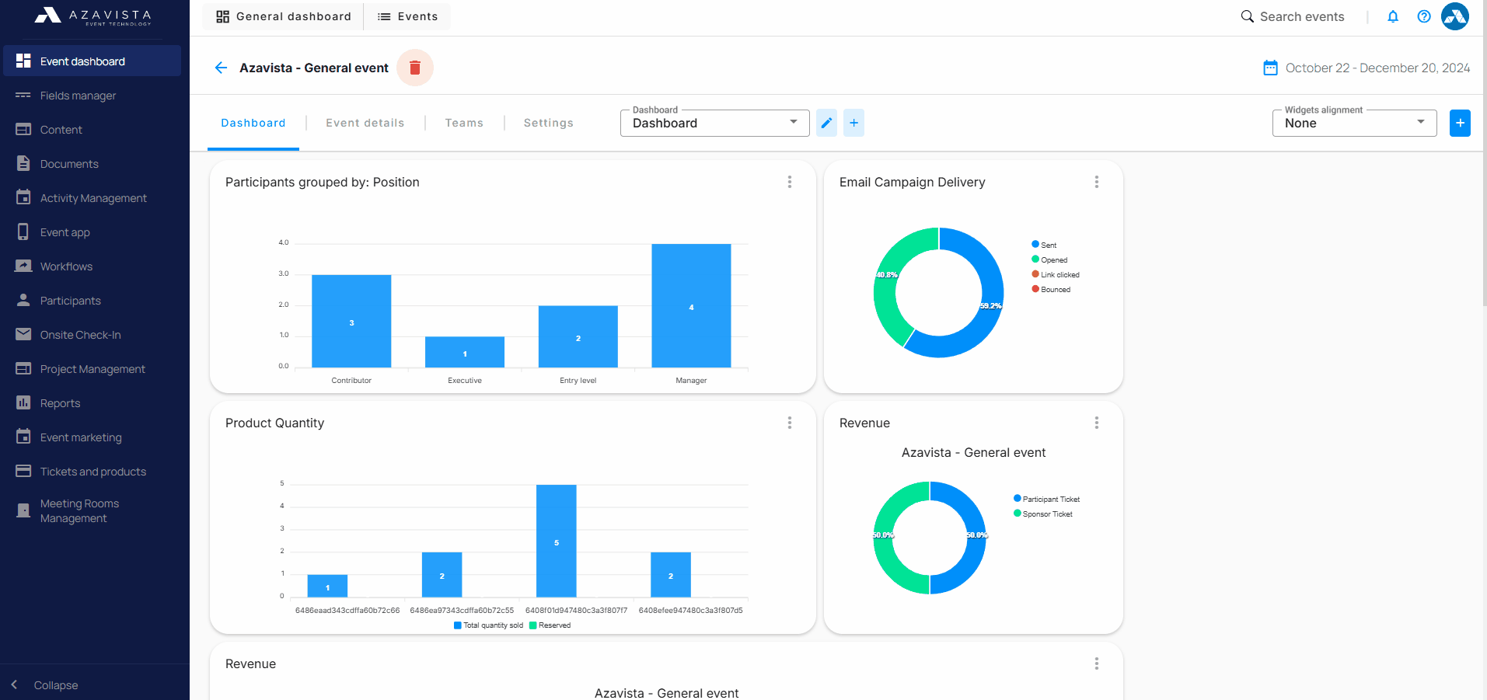Open Participants person icon
Screen dimensions: 1487x700
pos(23,300)
